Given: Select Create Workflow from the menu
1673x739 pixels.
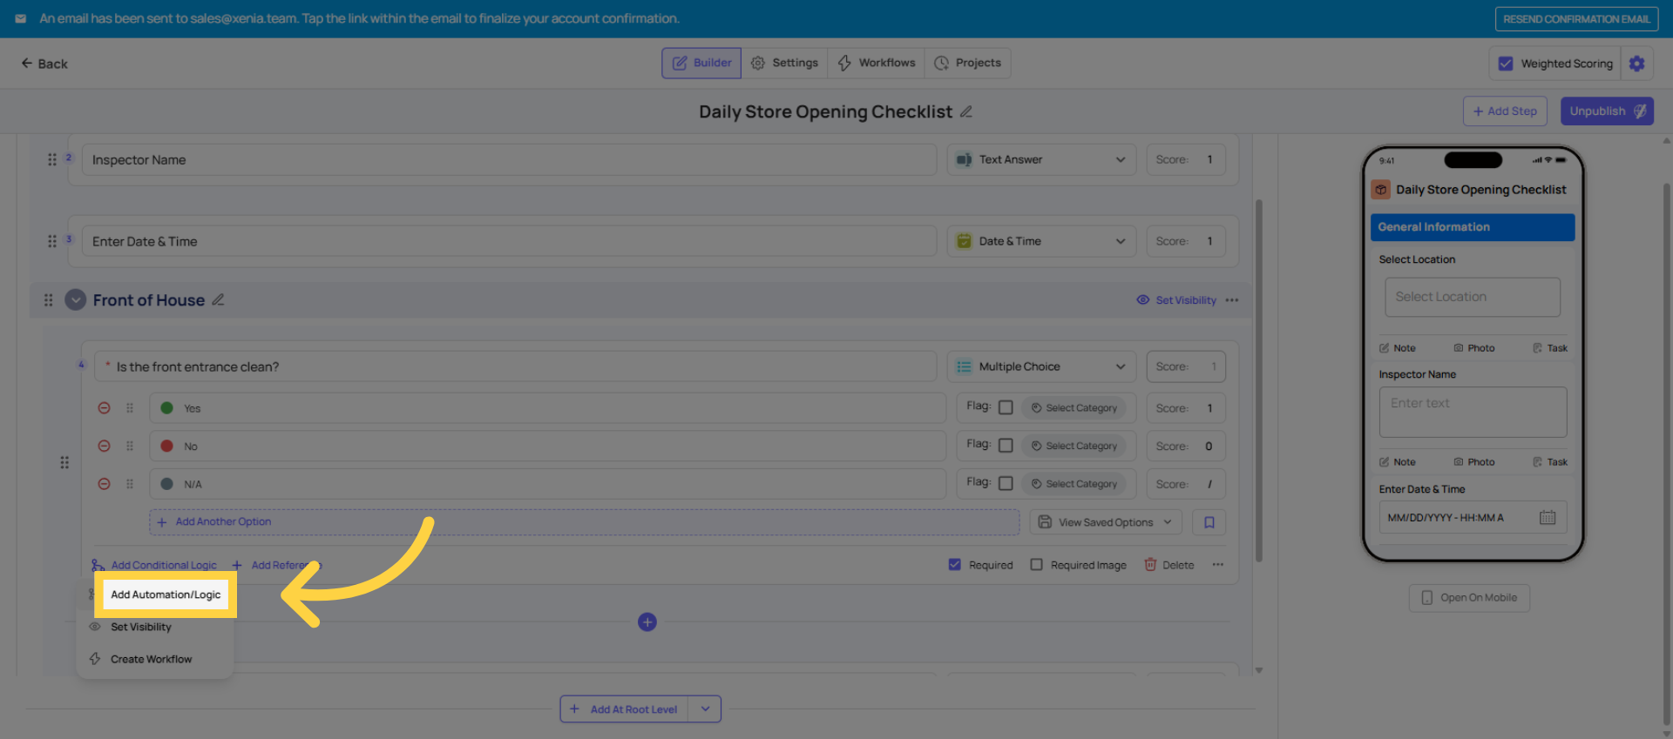Looking at the screenshot, I should point(151,659).
